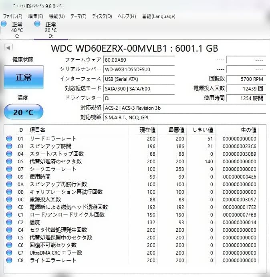Screen dimensions: 270x277
Task: Click the ID column header
Action: click(x=21, y=130)
